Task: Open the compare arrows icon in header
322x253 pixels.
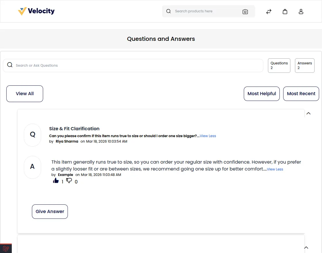Action: pyautogui.click(x=269, y=11)
